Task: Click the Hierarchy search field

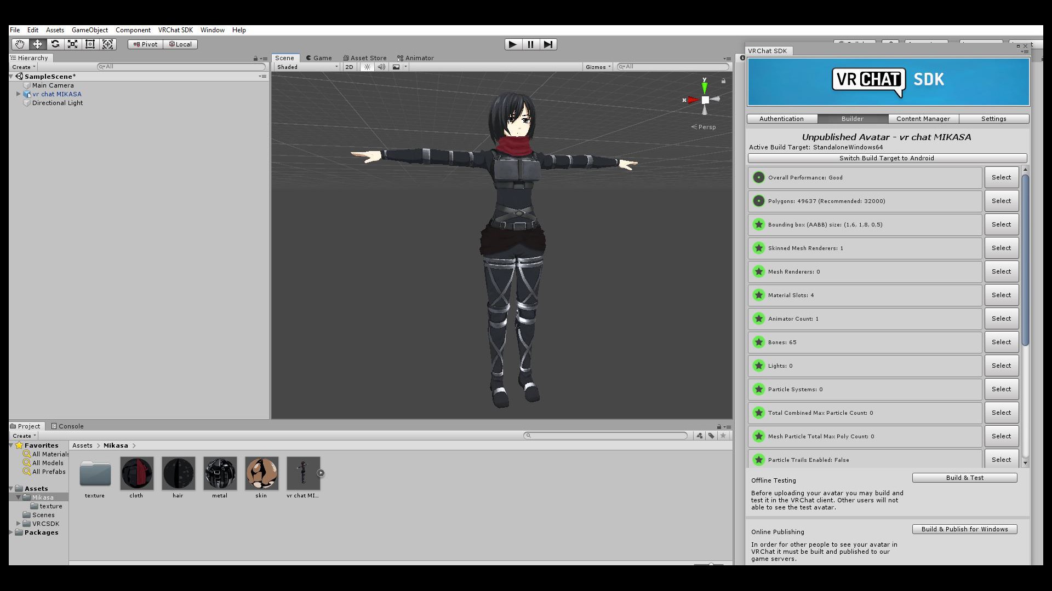Action: (181, 67)
